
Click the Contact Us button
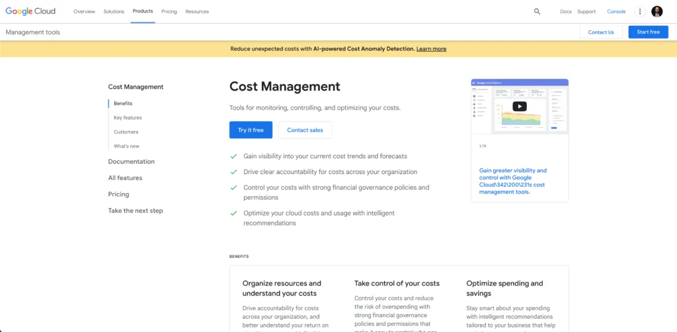click(x=600, y=32)
